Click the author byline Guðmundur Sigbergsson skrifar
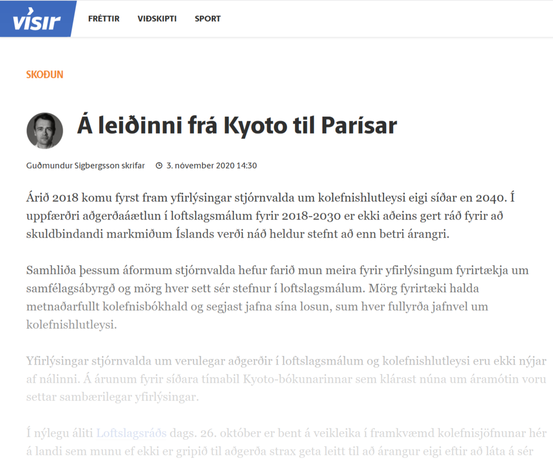 tap(85, 166)
